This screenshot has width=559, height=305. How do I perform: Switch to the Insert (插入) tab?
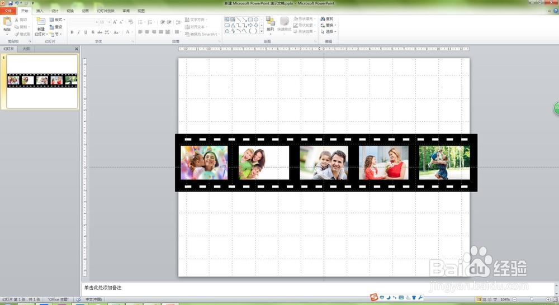[40, 11]
